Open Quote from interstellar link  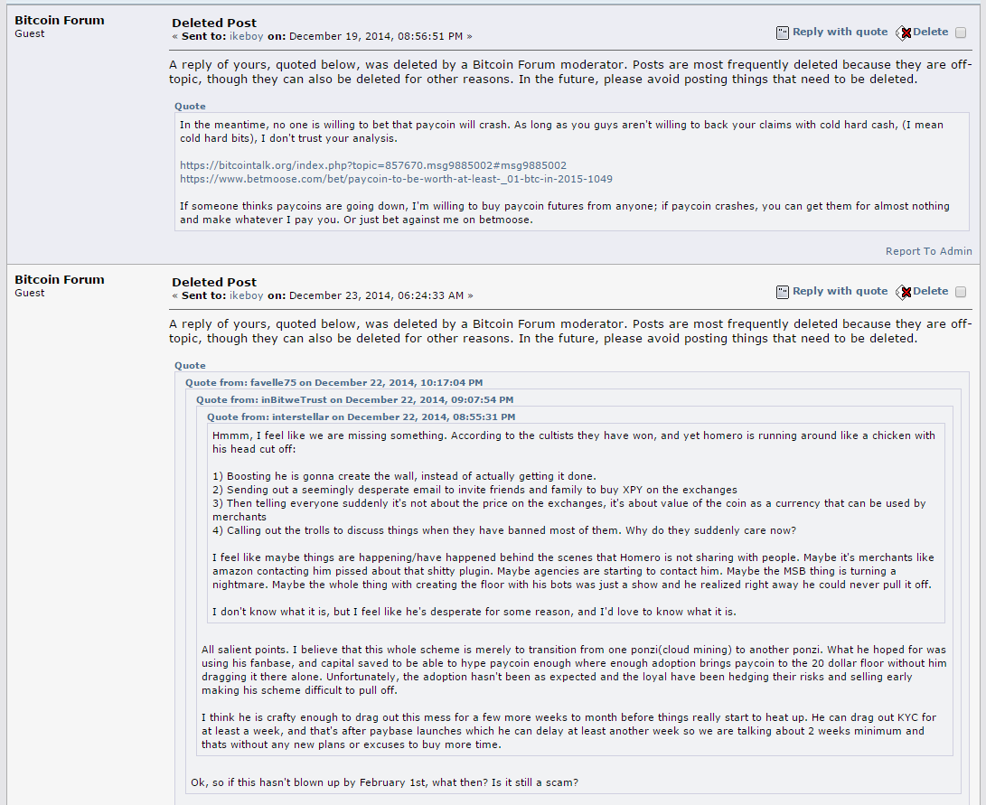click(x=361, y=417)
